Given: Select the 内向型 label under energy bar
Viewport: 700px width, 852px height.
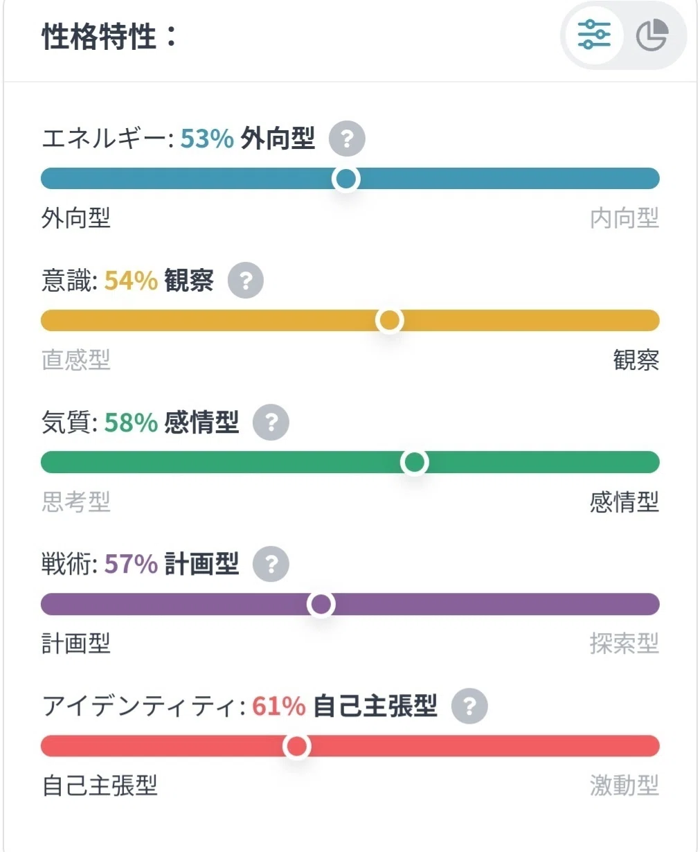Looking at the screenshot, I should (x=625, y=218).
